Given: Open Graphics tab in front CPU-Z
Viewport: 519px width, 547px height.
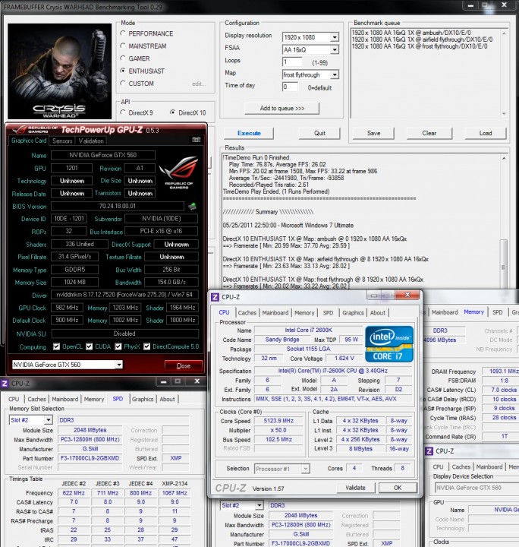Looking at the screenshot, I should [x=353, y=313].
